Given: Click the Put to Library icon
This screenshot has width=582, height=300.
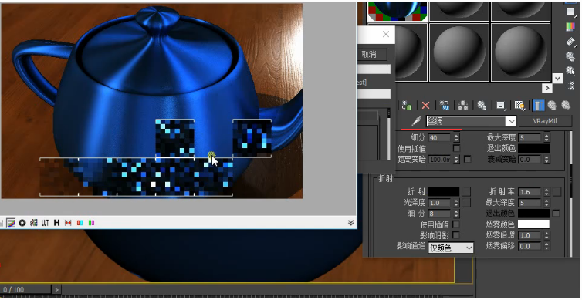Looking at the screenshot, I should pos(482,106).
